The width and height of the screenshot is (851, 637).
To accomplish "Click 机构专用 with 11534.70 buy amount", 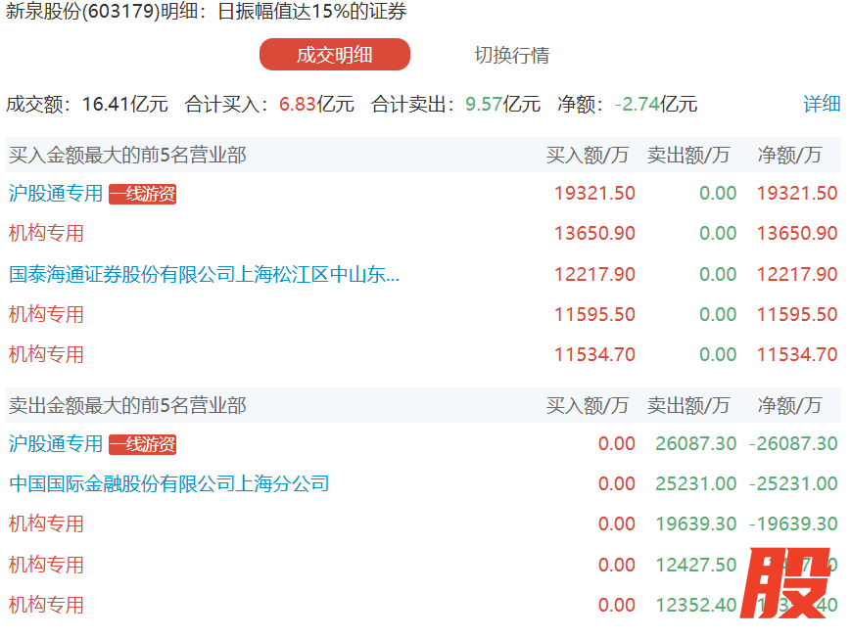I will tap(46, 355).
